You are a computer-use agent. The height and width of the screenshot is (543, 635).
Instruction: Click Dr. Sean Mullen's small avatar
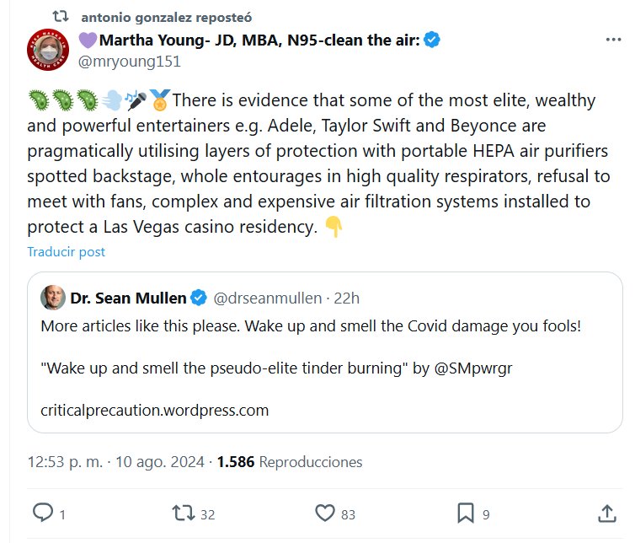pos(53,298)
